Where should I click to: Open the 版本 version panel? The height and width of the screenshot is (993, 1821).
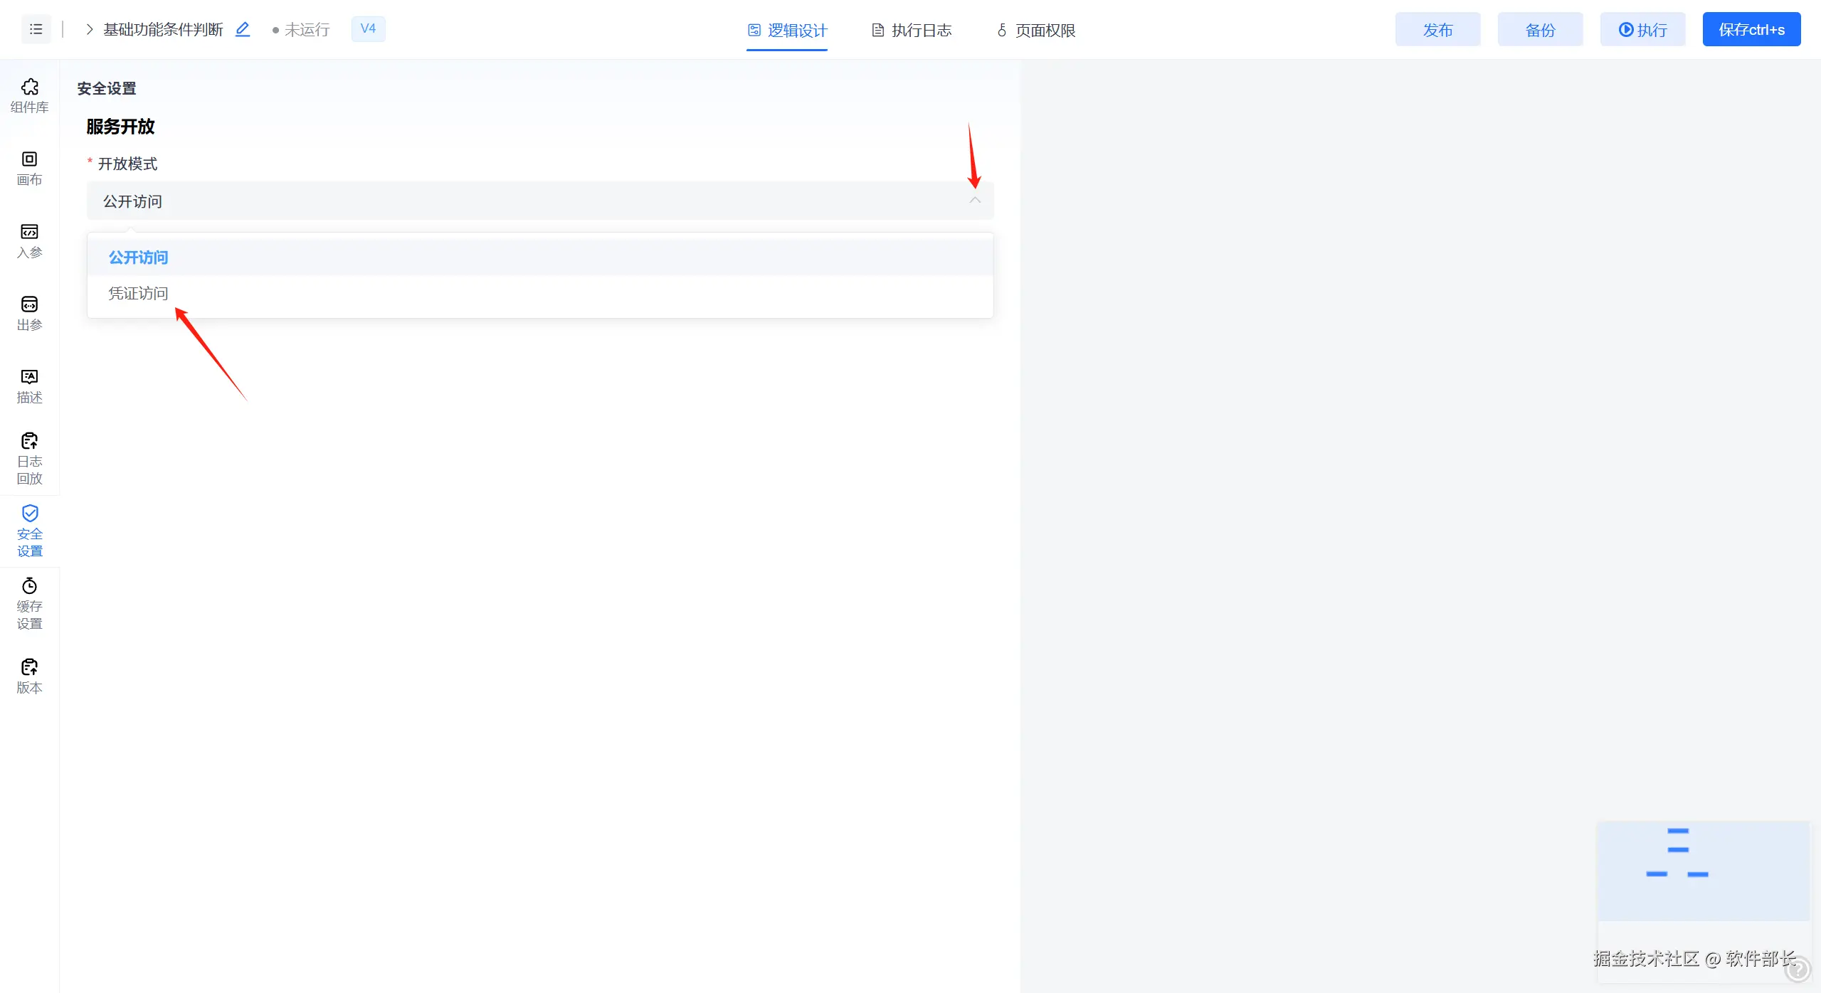29,676
